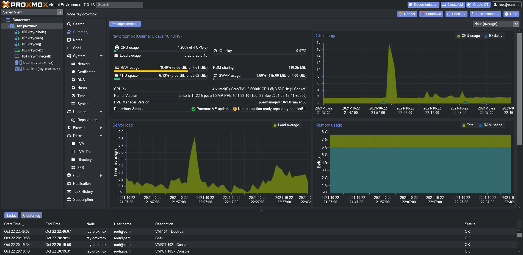The image size is (523, 255).
Task: Open node Search via the magnifier icon
Action: tap(69, 24)
